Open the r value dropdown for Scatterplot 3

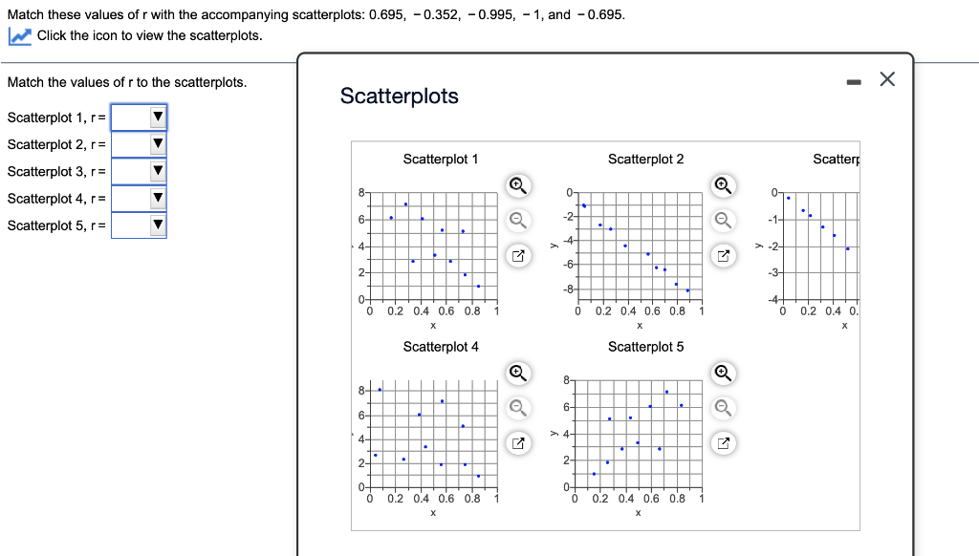tap(157, 171)
